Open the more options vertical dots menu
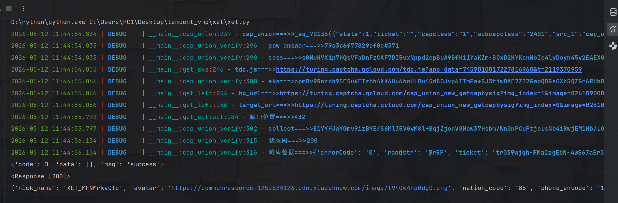This screenshot has width=618, height=203. [24, 8]
